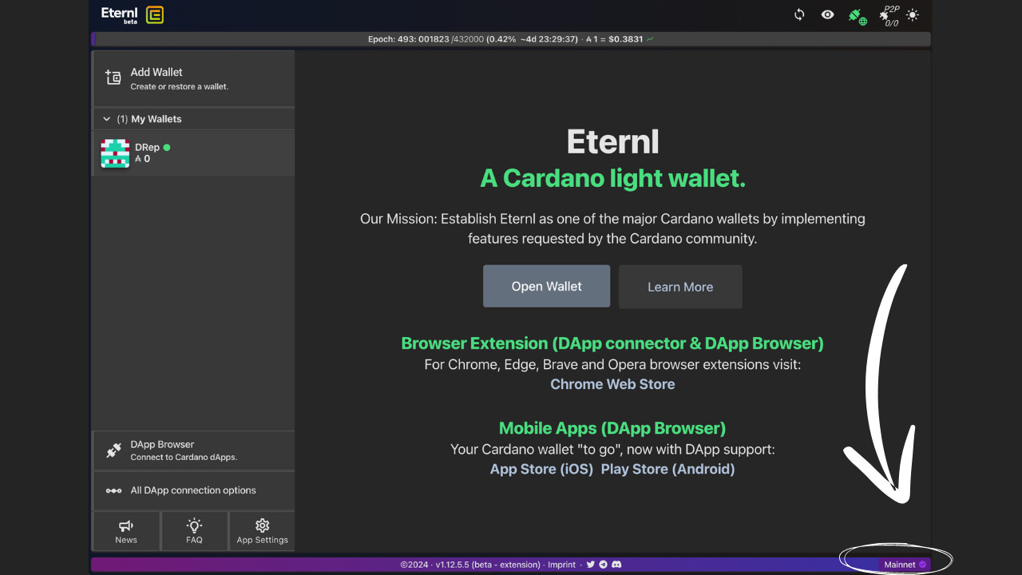Click the epoch progress status bar
1022x575 pixels.
pos(511,39)
